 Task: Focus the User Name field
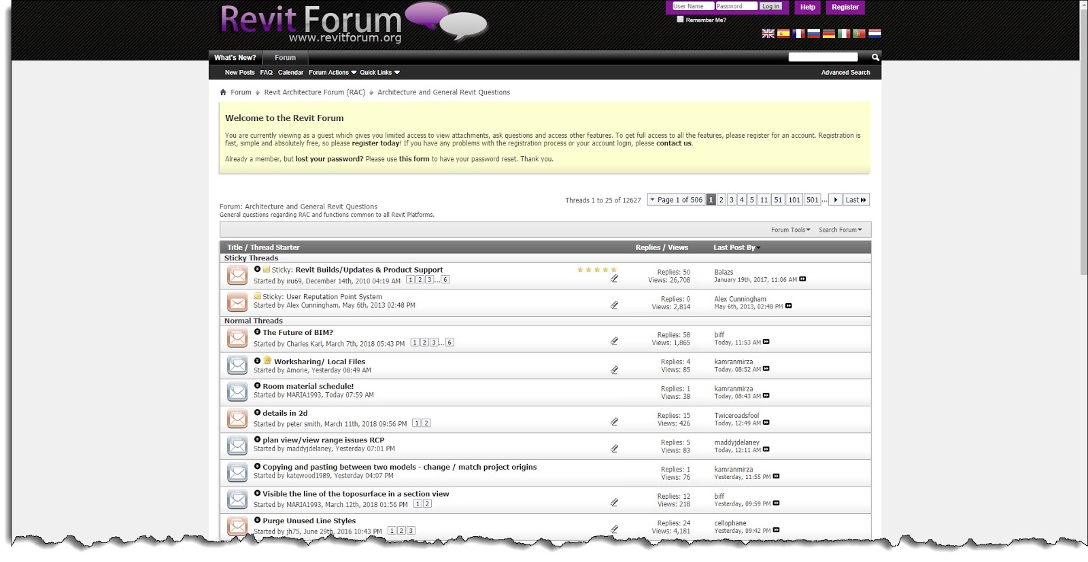[693, 6]
